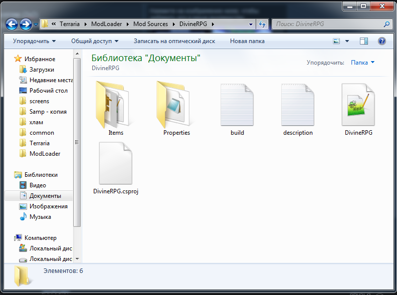This screenshot has height=295, width=397.
Task: Go back with the Back arrow button
Action: [x=12, y=24]
